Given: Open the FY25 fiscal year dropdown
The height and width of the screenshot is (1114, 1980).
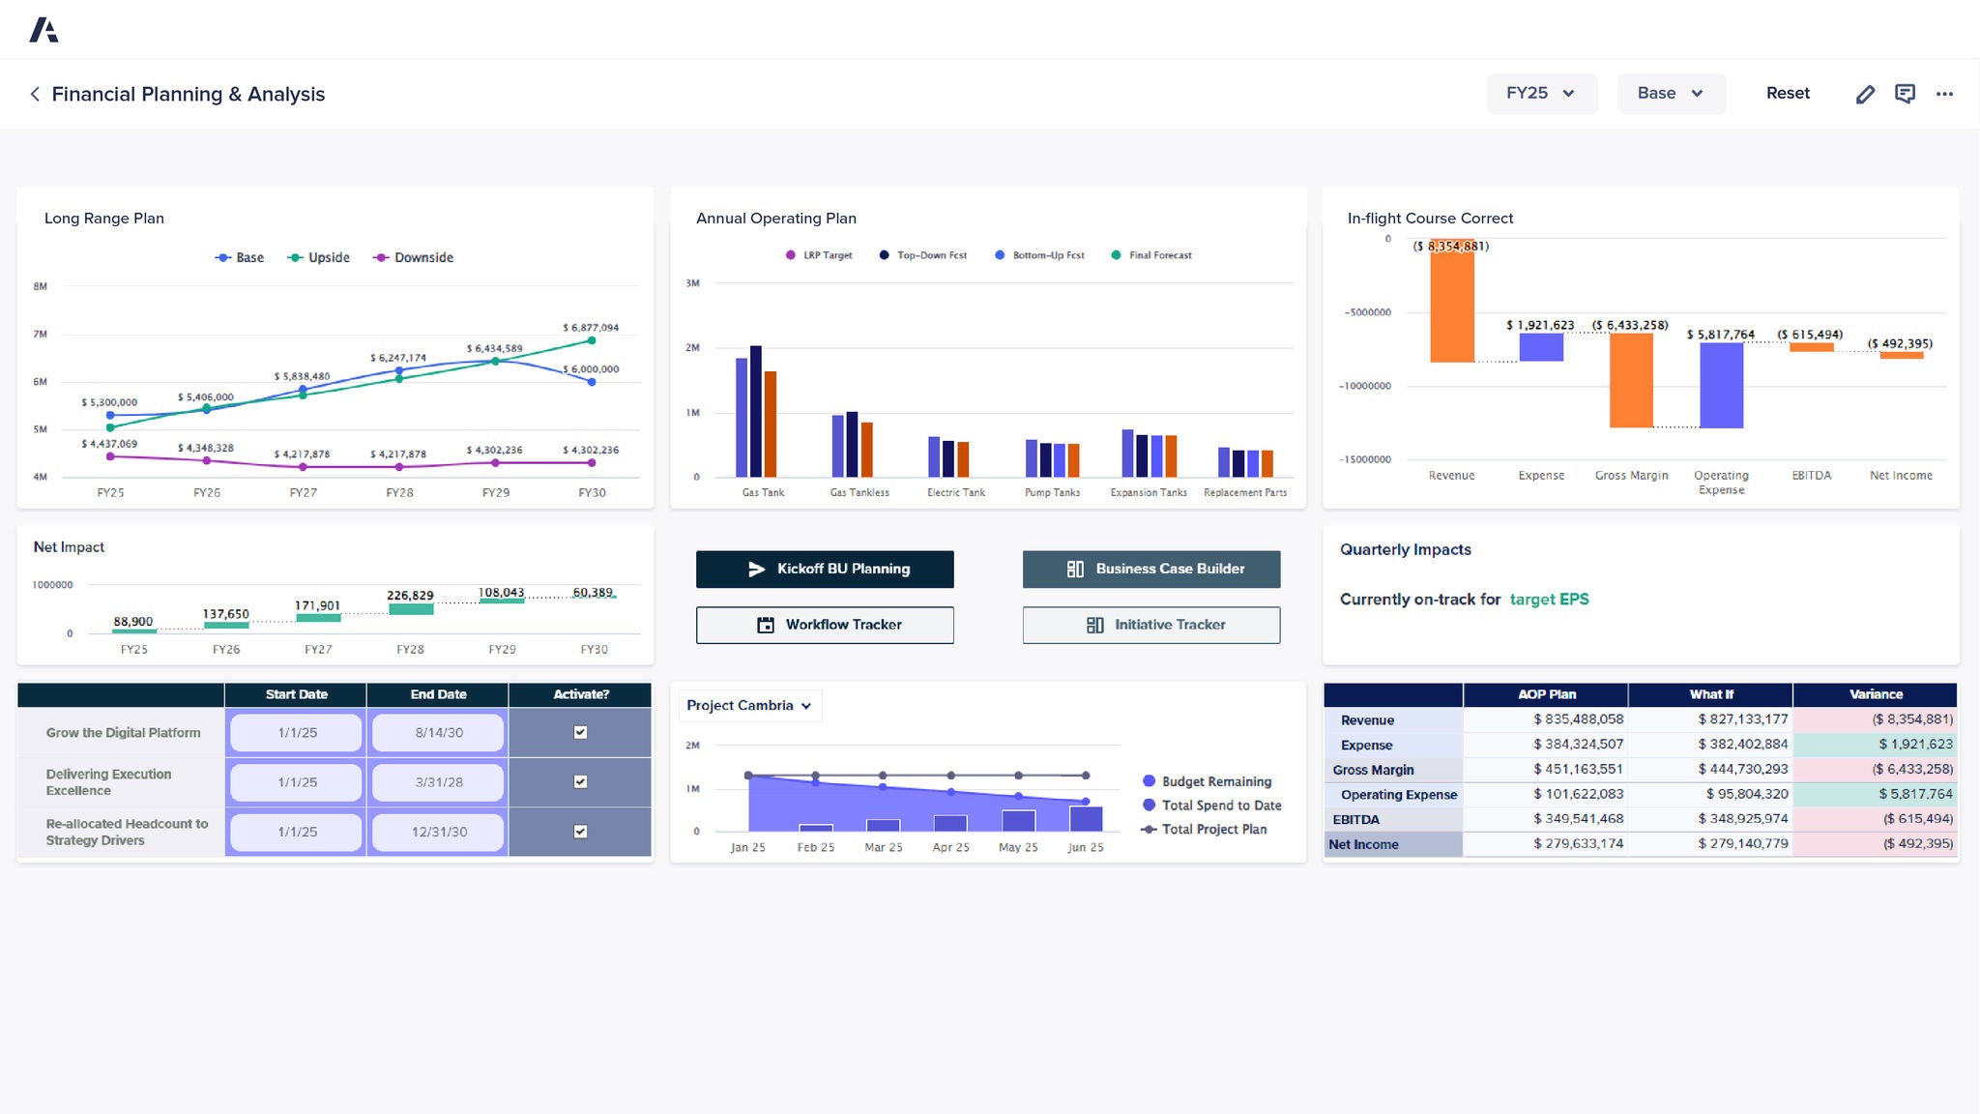Looking at the screenshot, I should coord(1541,93).
